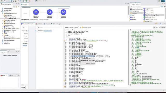The image size is (166, 93).
Task: Toggle the Preview button in Transform editor
Action: pyautogui.click(x=163, y=27)
